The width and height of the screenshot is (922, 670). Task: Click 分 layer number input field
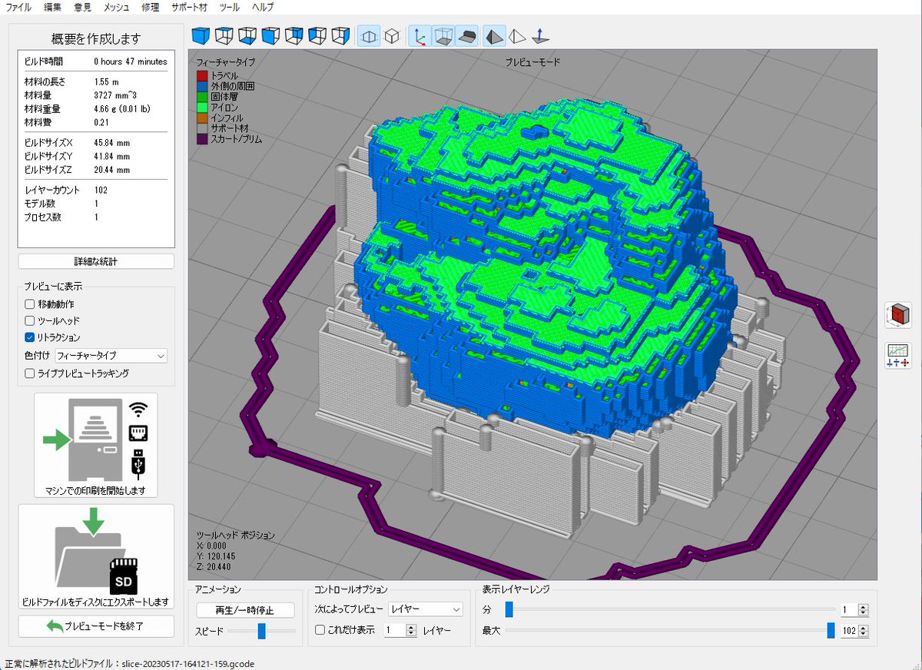coord(848,610)
